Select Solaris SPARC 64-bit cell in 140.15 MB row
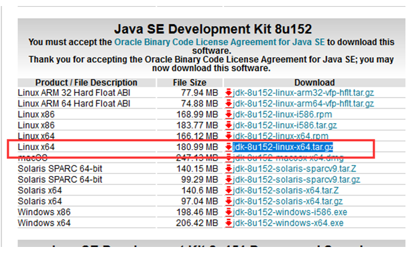 [60, 169]
